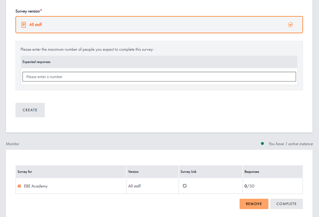Copy the survey link icon for EBE Academy
The width and height of the screenshot is (319, 217).
[x=185, y=186]
